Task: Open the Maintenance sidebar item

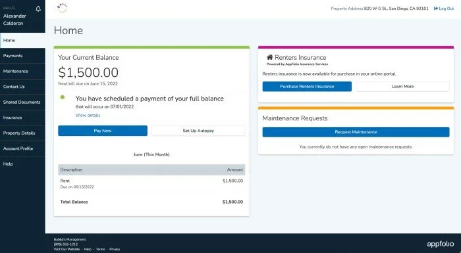Action: tap(22, 72)
